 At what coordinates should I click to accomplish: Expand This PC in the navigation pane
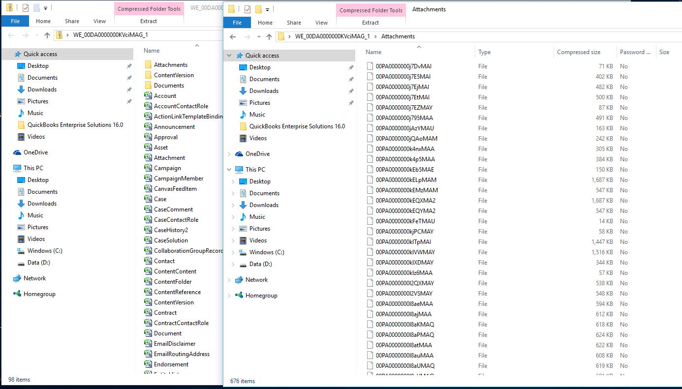point(228,169)
